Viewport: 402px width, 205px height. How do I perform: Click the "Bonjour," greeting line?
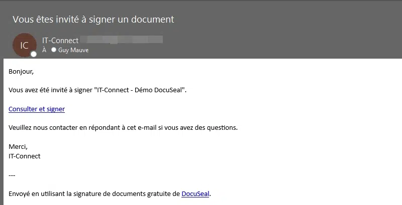click(x=21, y=71)
